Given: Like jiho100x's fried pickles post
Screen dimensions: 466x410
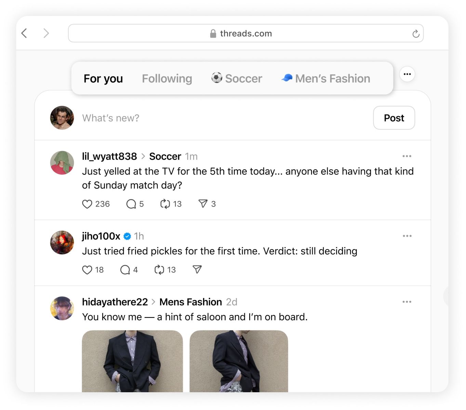Looking at the screenshot, I should (87, 270).
